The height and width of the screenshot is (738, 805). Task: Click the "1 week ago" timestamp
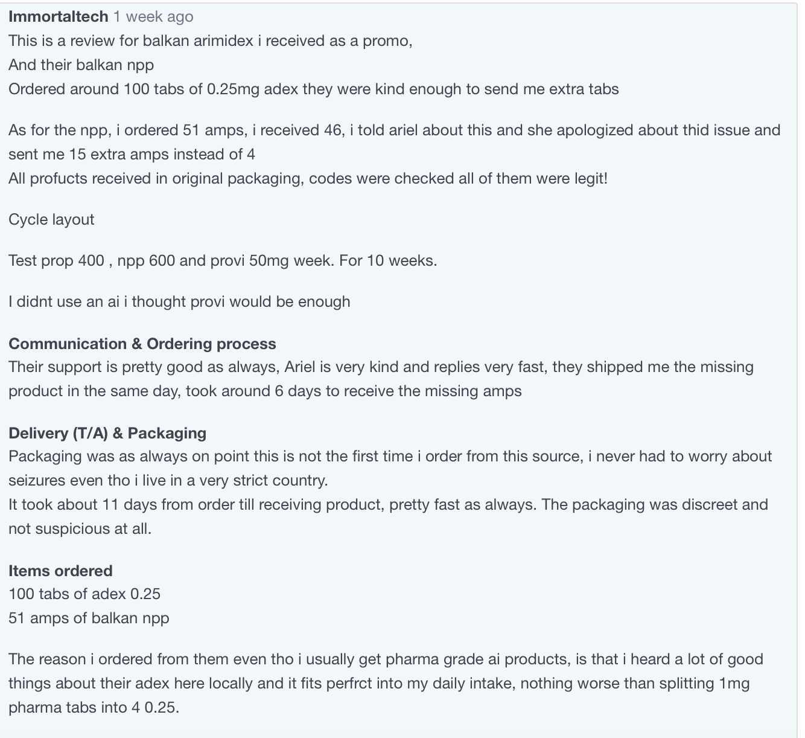(153, 16)
